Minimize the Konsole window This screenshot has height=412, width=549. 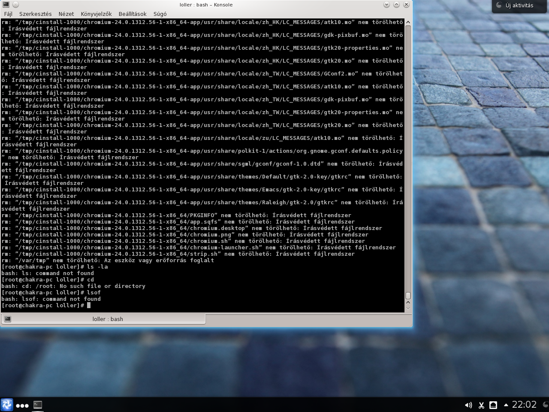[x=386, y=5]
